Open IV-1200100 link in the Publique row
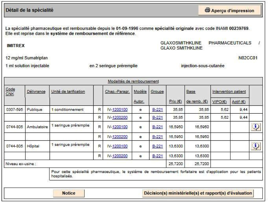The height and width of the screenshot is (203, 275). coord(117,110)
